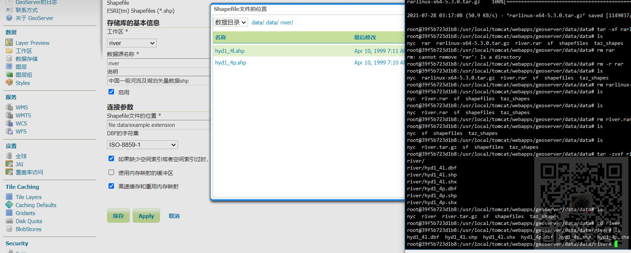Image resolution: width=631 pixels, height=253 pixels.
Task: Open the About GeoServer (关于 GeoServer) link
Action: click(x=34, y=18)
